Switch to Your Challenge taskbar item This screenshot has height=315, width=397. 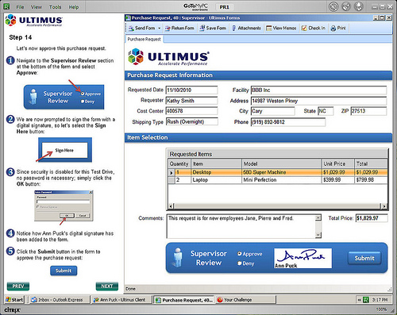pyautogui.click(x=245, y=300)
